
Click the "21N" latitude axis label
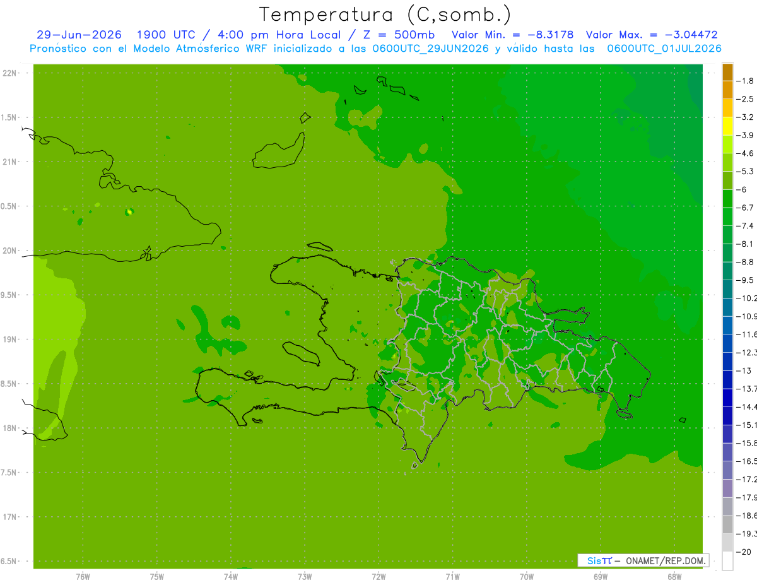[x=9, y=162]
